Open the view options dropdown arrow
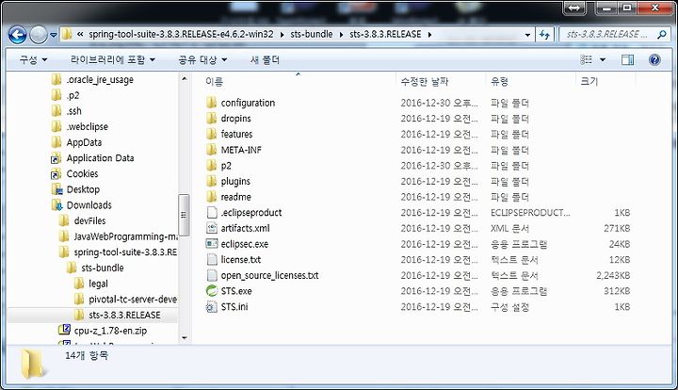The height and width of the screenshot is (390, 678). [603, 59]
